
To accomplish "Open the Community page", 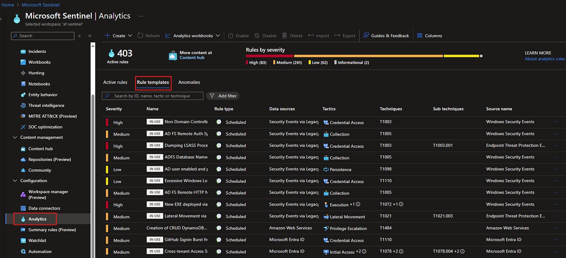I will [40, 170].
